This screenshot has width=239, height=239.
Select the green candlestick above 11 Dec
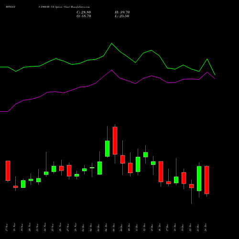138,164
